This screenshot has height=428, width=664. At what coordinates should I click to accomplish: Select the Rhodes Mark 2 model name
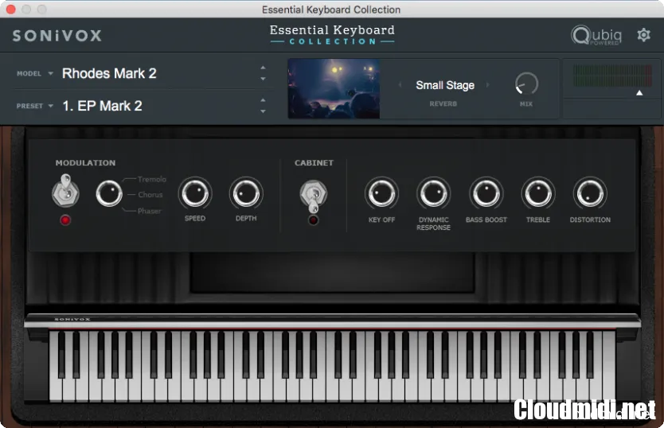point(109,73)
